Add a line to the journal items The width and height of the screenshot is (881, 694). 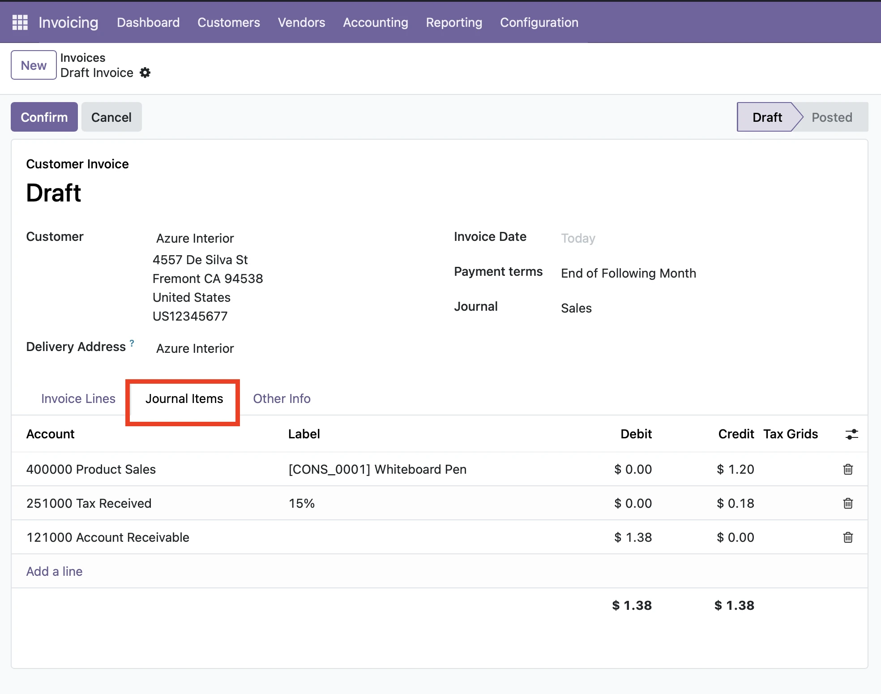click(54, 571)
